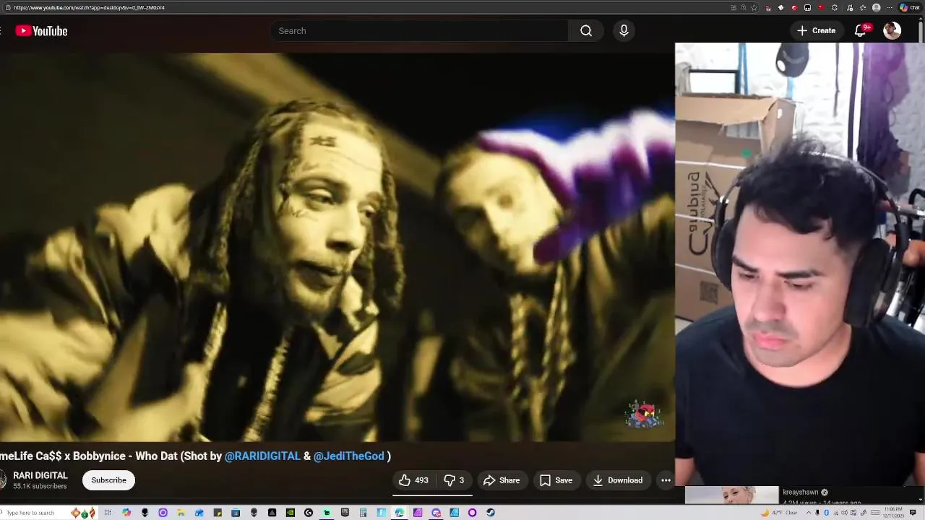Start voice search with the microphone
Image resolution: width=925 pixels, height=520 pixels.
[x=624, y=31]
